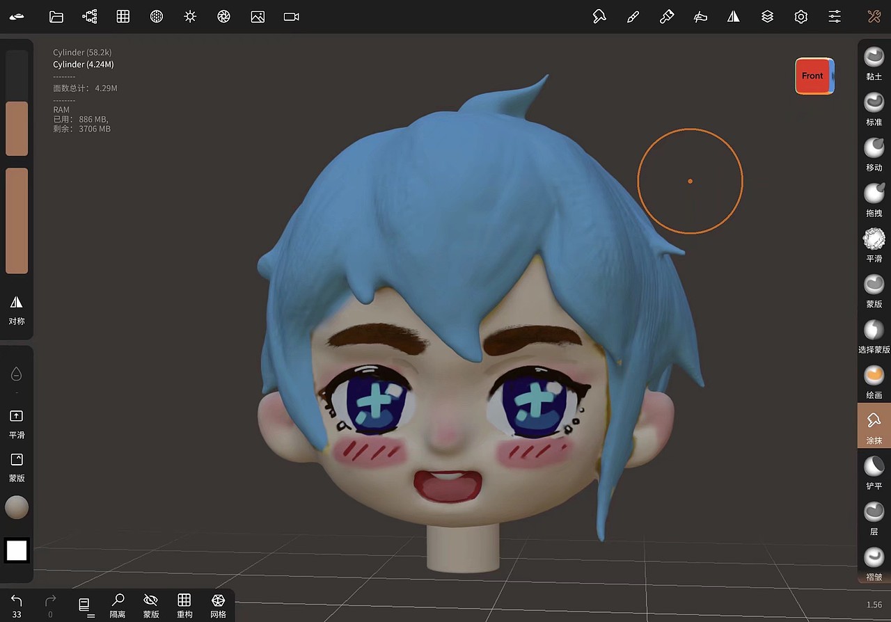Open the Material sphere menu in the top bar
Viewport: 891px width, 622px height.
coord(157,17)
